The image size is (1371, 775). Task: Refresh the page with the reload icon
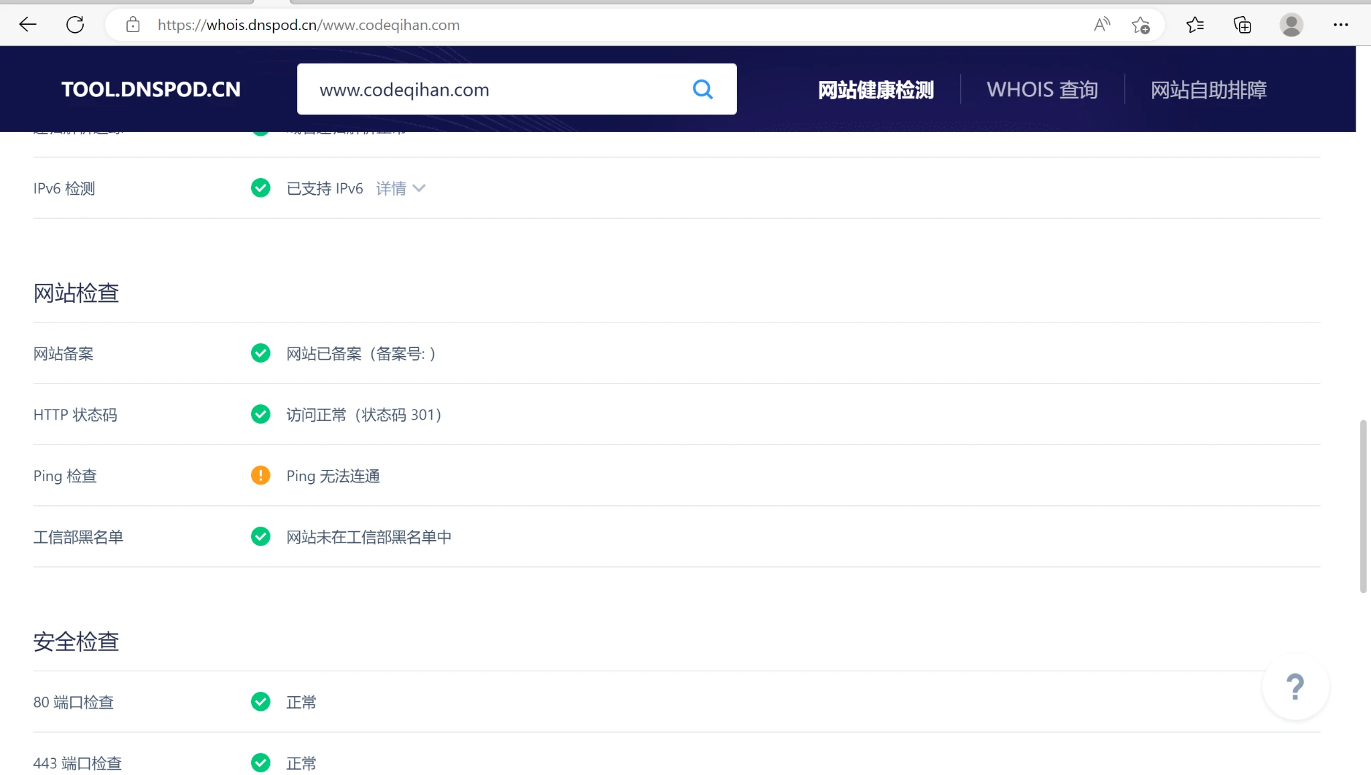75,25
